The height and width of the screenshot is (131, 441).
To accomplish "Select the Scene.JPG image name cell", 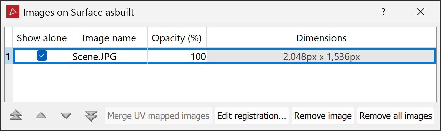I will tap(109, 57).
